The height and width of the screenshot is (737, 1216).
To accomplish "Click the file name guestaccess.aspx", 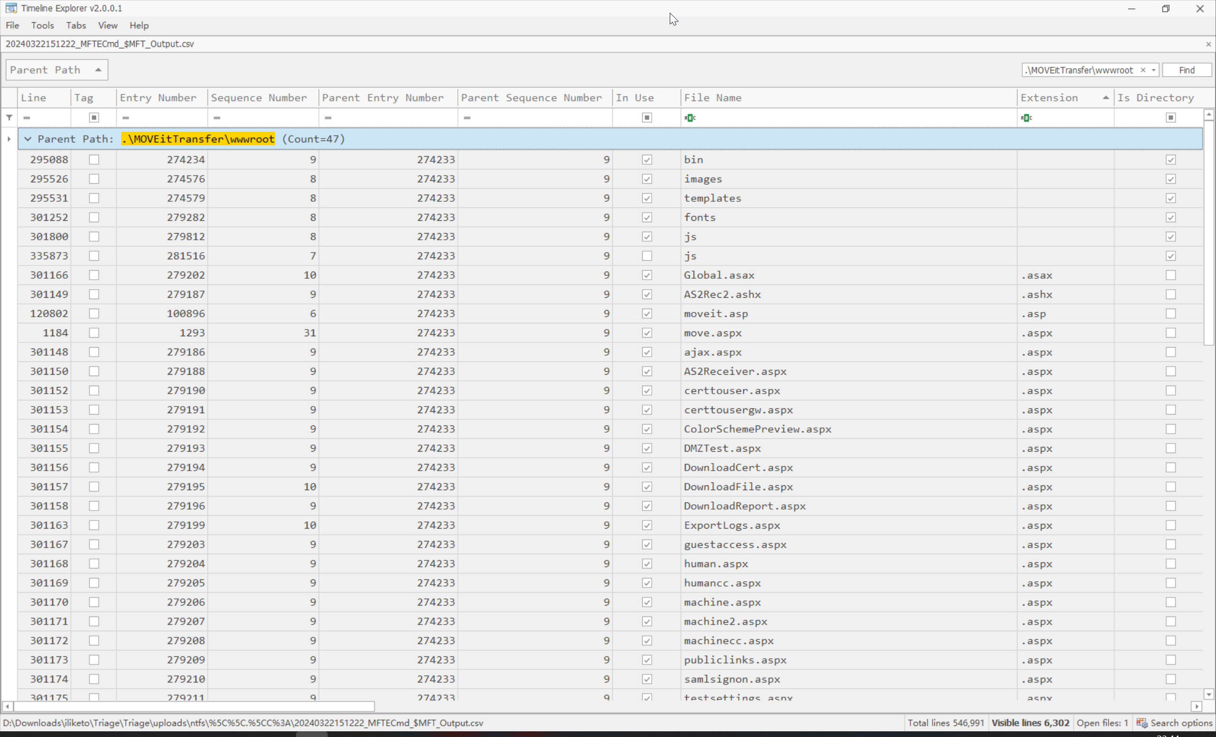I will (735, 544).
